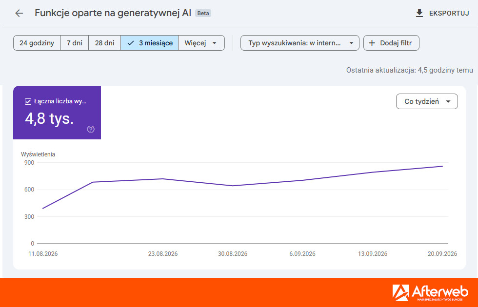Expand the Więcej date range dropdown

(201, 43)
